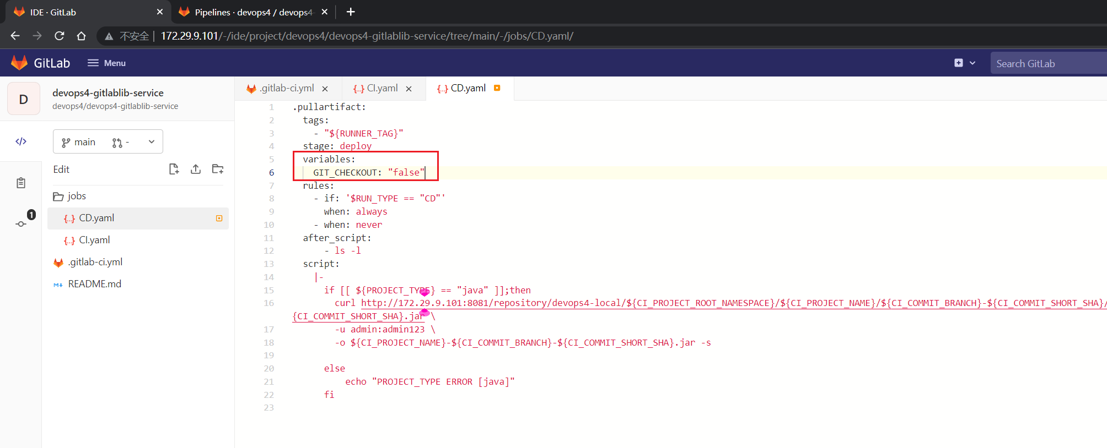Click line number 16 in gutter
The image size is (1107, 448).
point(269,303)
